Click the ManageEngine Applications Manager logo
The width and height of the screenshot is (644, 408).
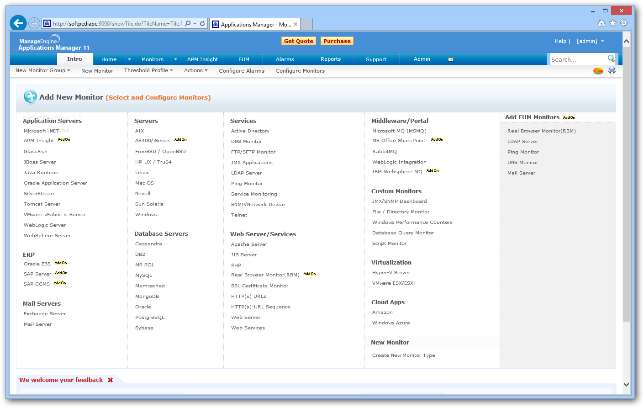[x=54, y=42]
